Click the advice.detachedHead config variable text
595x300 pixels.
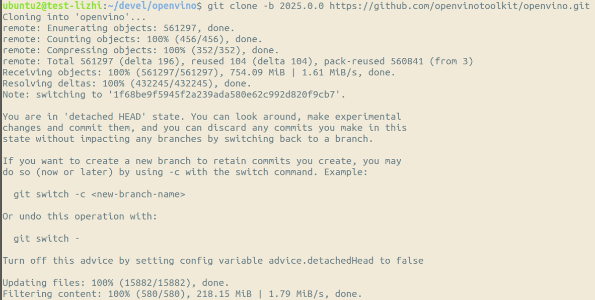point(321,260)
